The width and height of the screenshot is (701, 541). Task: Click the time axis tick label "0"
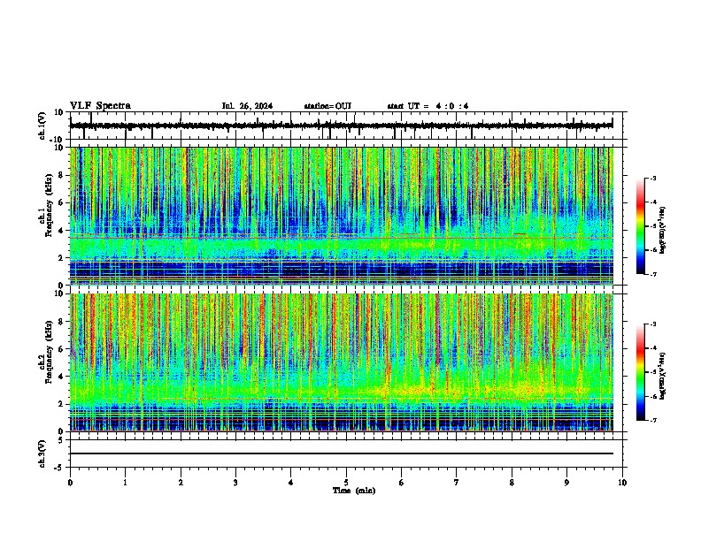[70, 483]
